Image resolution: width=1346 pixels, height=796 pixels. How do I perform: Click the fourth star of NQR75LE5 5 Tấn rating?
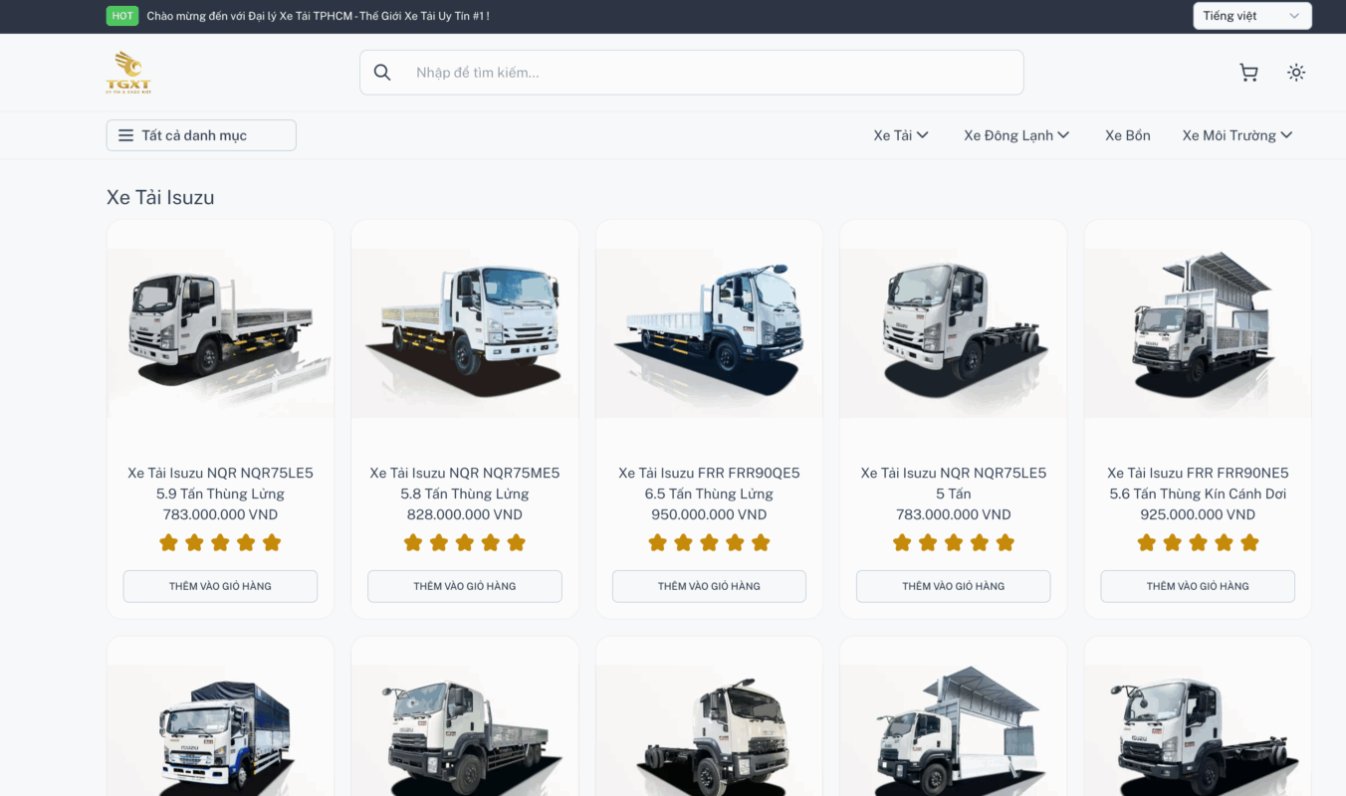(x=980, y=542)
